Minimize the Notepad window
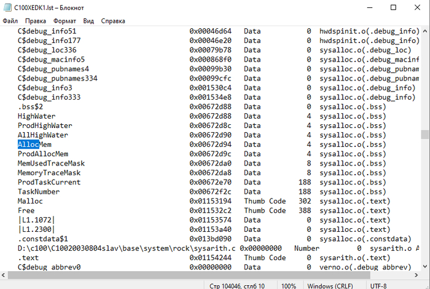This screenshot has height=289, width=430. [x=364, y=7]
